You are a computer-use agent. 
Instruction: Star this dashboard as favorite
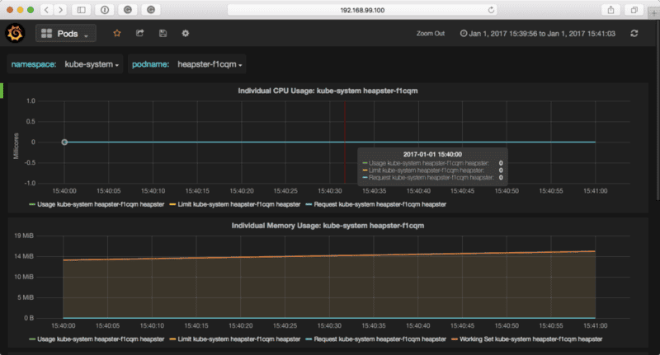(x=117, y=34)
